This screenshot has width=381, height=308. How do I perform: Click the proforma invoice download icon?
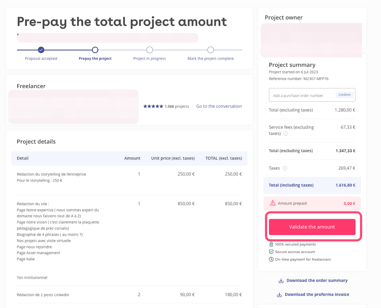pyautogui.click(x=279, y=295)
